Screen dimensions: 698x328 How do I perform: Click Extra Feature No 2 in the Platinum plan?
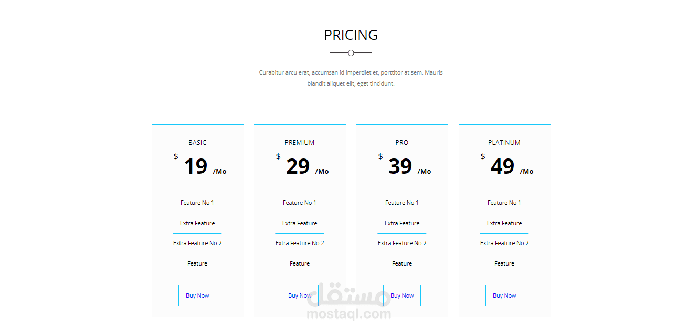(504, 243)
